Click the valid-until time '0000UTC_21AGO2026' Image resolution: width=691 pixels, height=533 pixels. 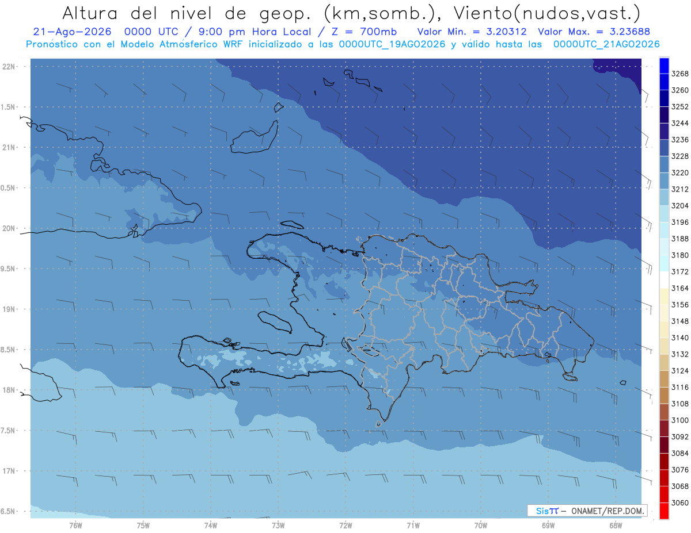pyautogui.click(x=606, y=44)
